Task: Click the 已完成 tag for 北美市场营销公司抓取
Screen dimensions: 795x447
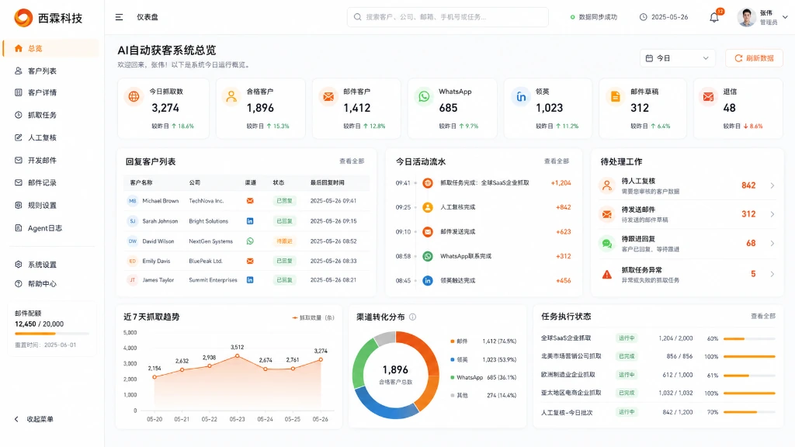Action: coord(627,356)
